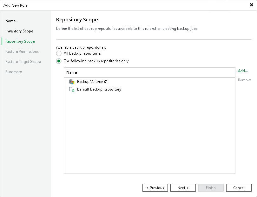Viewport: 257px width, 197px height.
Task: Select Default Backup Repository row
Action: click(149, 89)
